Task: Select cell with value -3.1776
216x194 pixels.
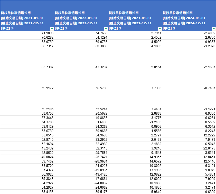Action: (135, 118)
